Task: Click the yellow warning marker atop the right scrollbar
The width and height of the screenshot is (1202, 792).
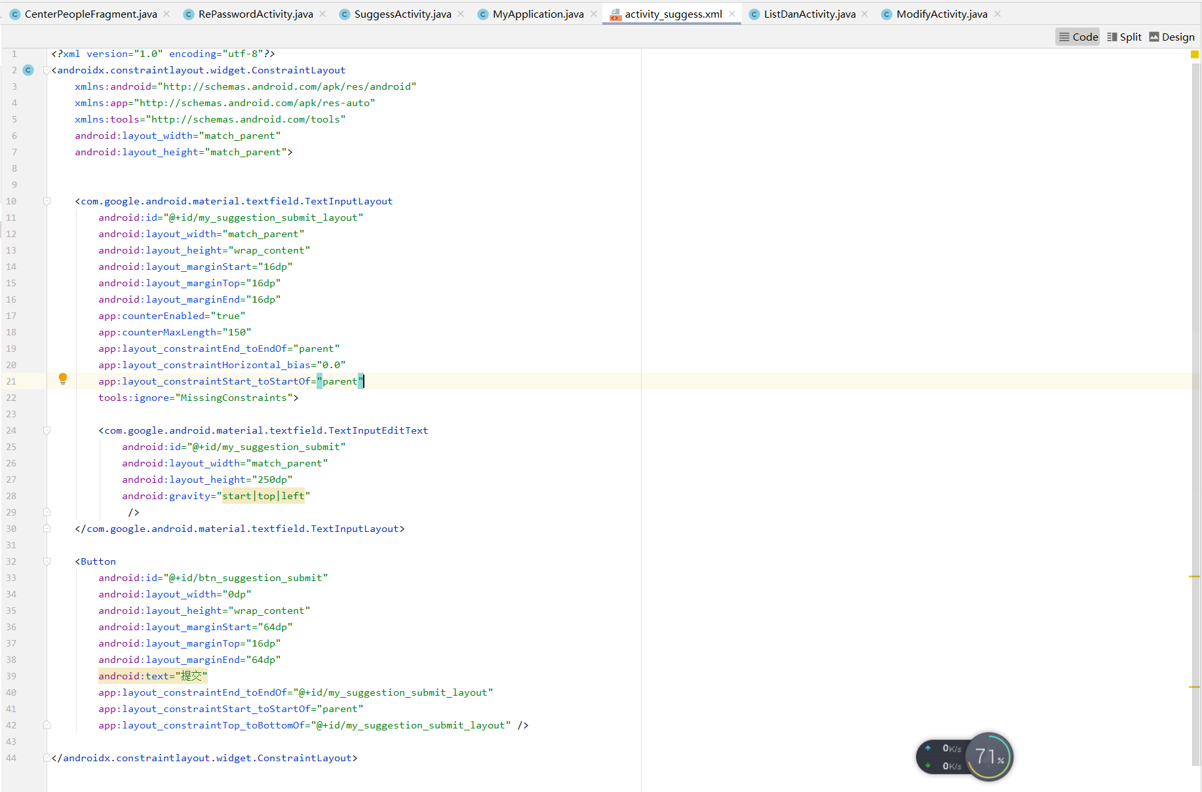Action: pyautogui.click(x=1194, y=55)
